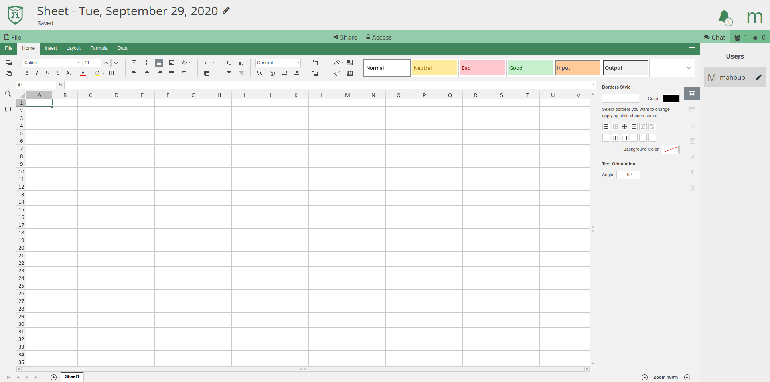Open the Comments icon in the left sidebar

point(8,109)
